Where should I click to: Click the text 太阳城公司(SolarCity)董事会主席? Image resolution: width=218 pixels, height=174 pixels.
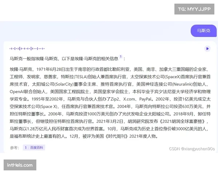[x=64, y=84]
